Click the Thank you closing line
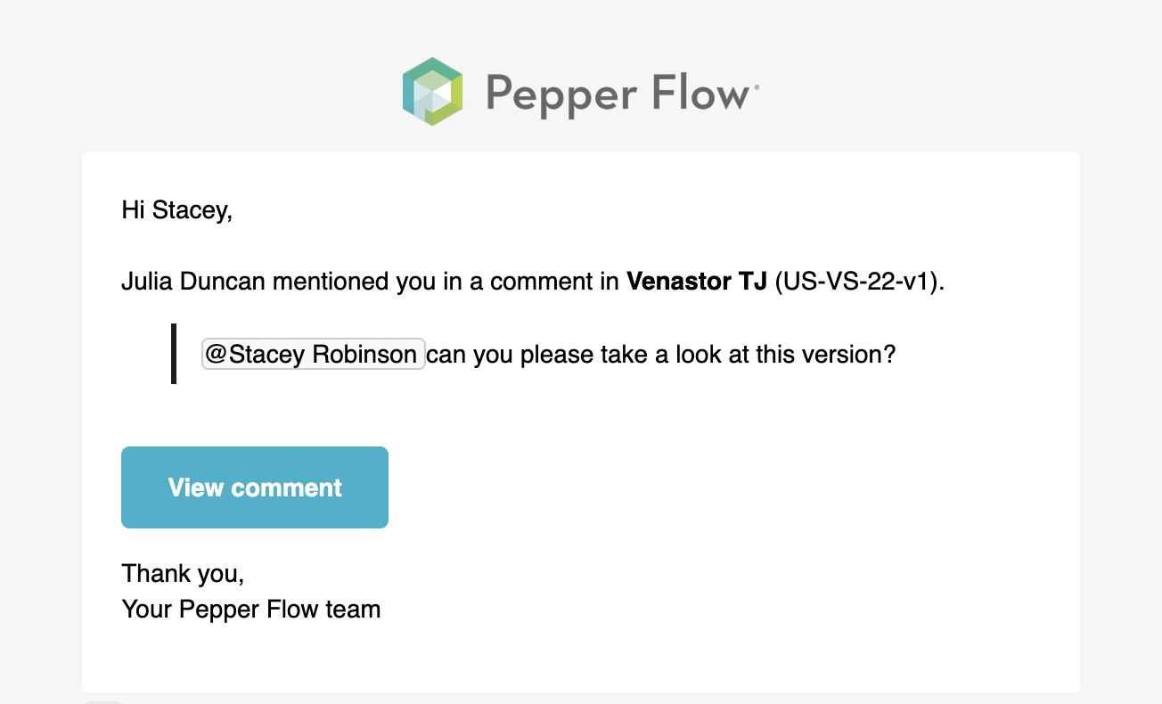 [x=183, y=573]
